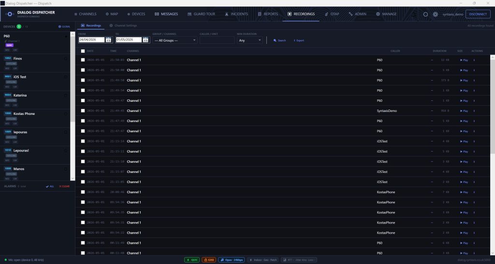Tick the select-all checkbox in the table header
495x264 pixels.
coord(83,51)
